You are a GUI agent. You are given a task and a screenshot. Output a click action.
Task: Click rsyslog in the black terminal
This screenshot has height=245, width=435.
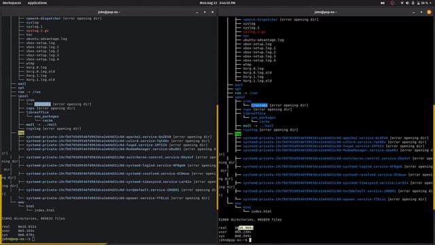tap(250, 130)
